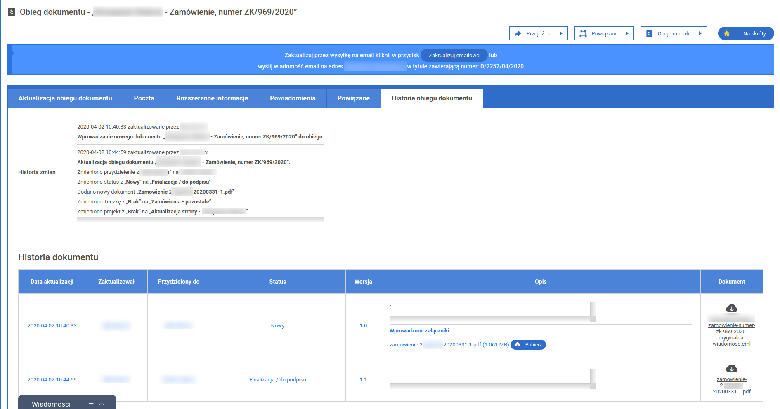Image resolution: width=780 pixels, height=409 pixels.
Task: Open the Przejdź do dropdown
Action: pos(538,34)
